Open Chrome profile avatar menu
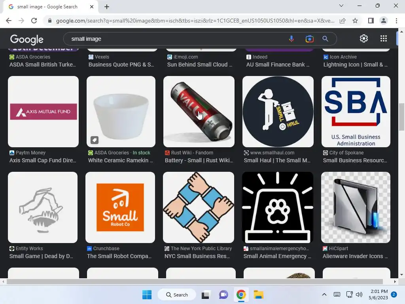 click(x=384, y=21)
